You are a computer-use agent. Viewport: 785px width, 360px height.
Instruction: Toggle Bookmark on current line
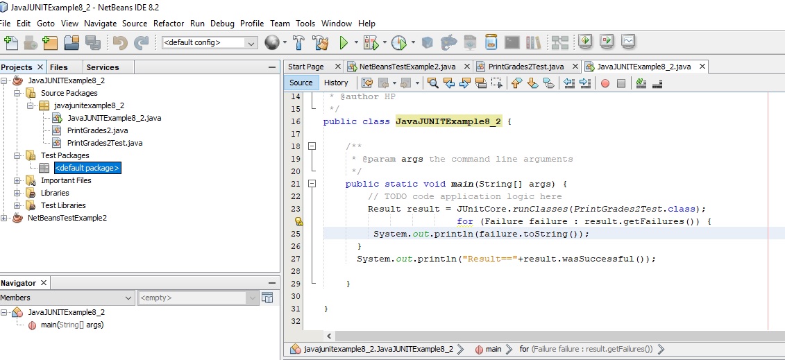pyautogui.click(x=549, y=83)
